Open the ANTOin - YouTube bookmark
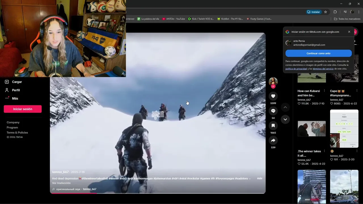 coord(174,19)
